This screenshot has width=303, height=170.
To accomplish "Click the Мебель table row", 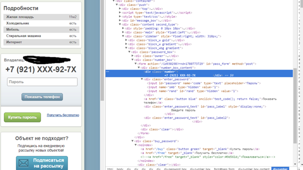I will coord(41,30).
